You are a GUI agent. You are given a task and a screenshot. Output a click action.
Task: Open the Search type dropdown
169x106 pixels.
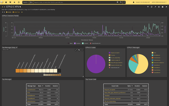click(26, 2)
